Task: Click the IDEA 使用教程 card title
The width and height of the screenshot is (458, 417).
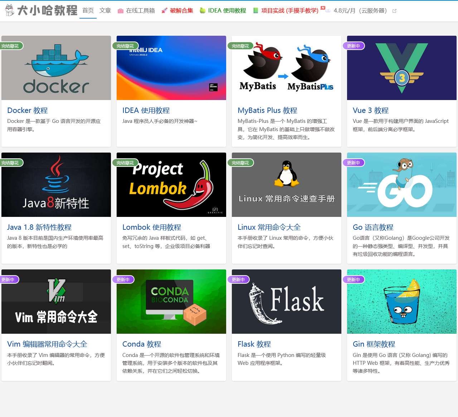Action: pos(146,110)
